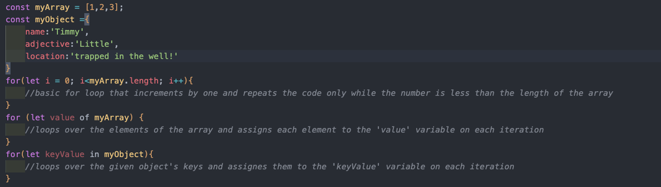661x187 pixels.
Task: Click the closing brace of myObject
Action: 8,68
